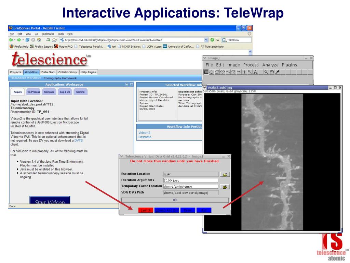Viewport: 350px width, 263px height.
Task: Select the ImageJ Freehand (heart) selection tool
Action: point(222,72)
